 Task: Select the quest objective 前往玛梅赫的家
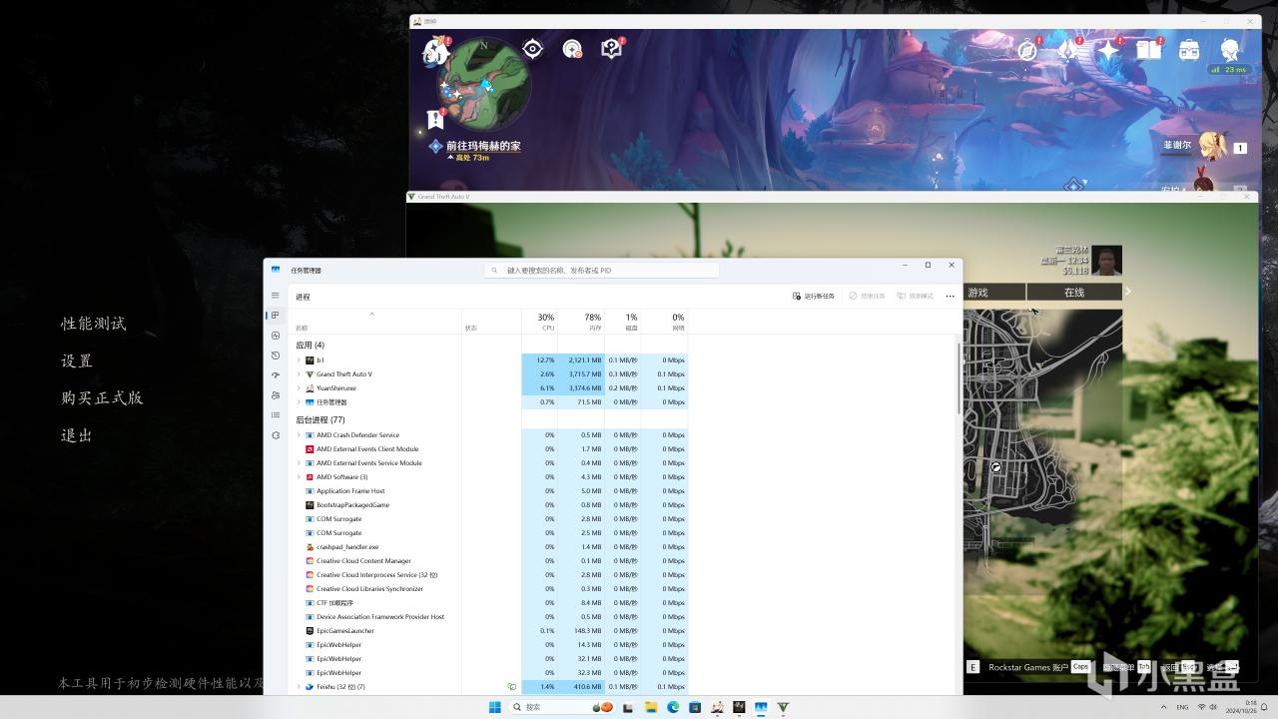pos(483,146)
